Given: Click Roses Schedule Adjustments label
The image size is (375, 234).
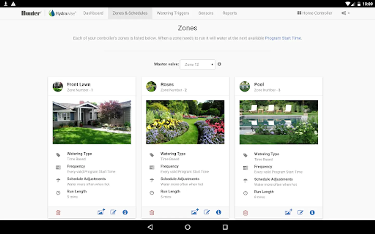Looking at the screenshot, I should click(180, 179).
